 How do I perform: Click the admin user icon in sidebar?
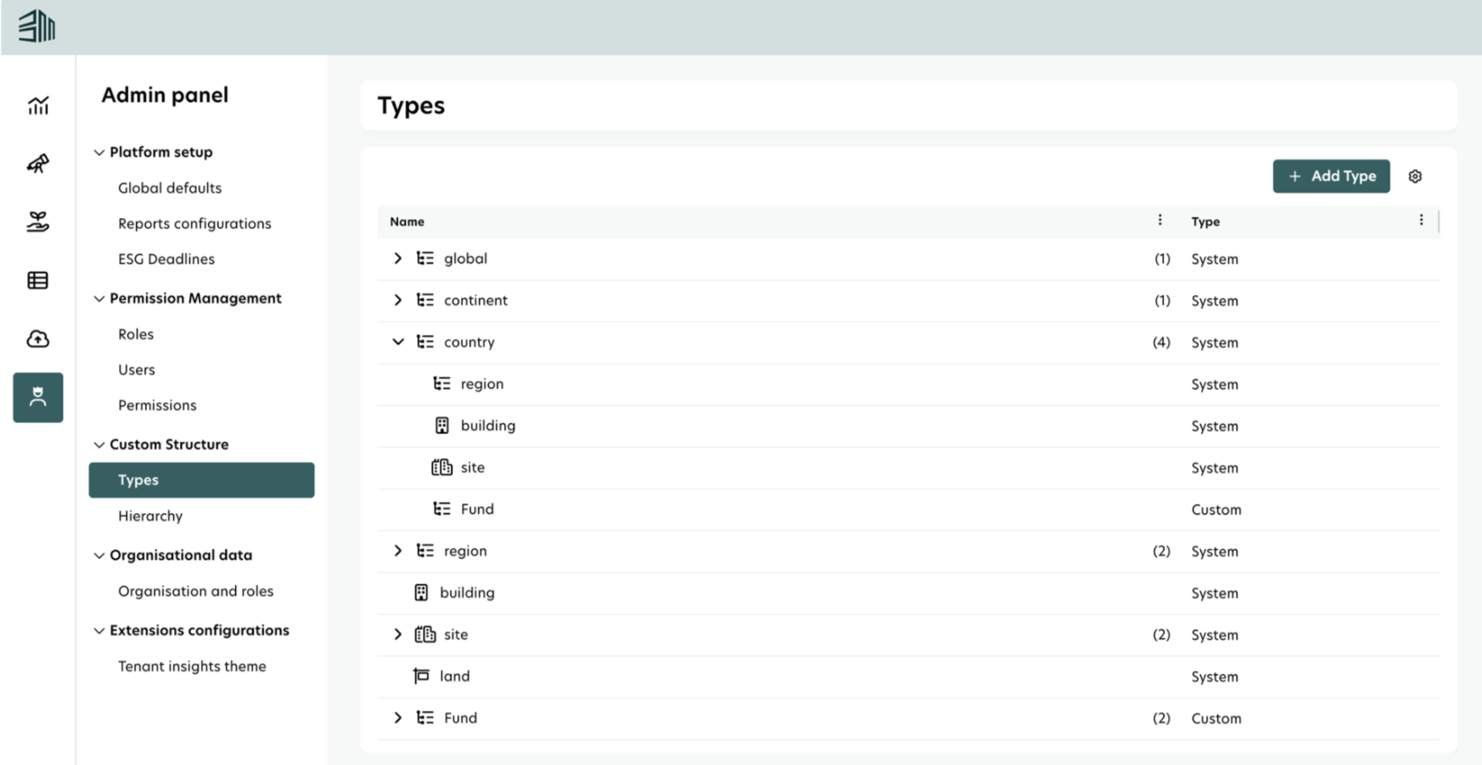[37, 397]
